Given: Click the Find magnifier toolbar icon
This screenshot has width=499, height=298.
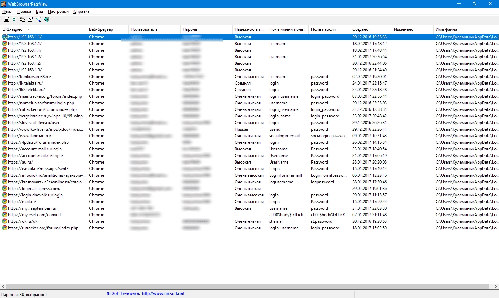Looking at the screenshot, I should 38,20.
